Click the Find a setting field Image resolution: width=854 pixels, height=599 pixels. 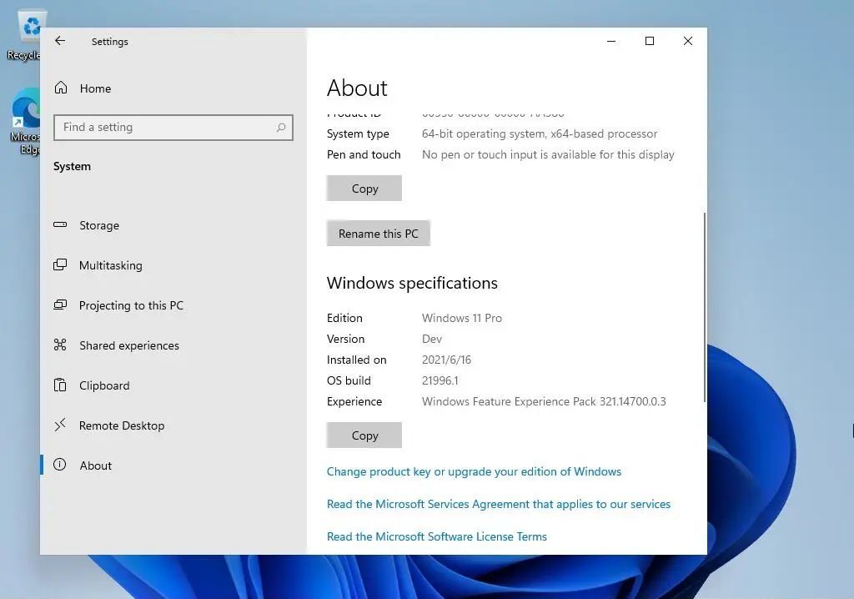[173, 128]
